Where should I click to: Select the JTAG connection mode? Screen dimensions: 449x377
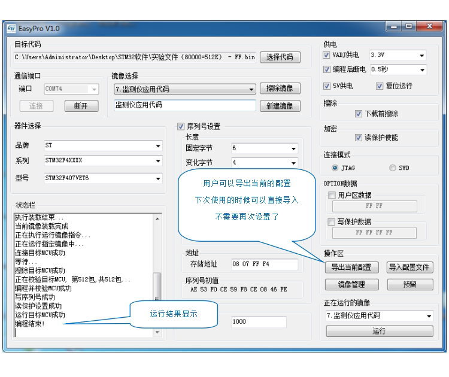(335, 168)
